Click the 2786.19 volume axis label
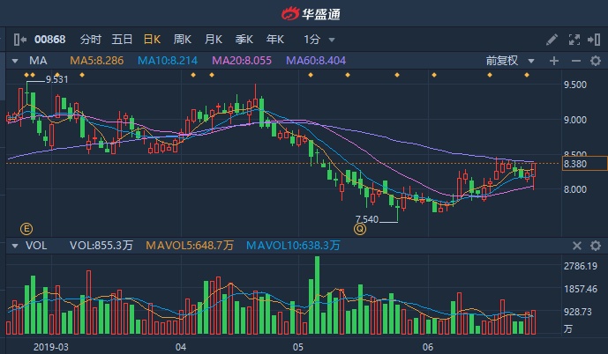608x354 pixels. pos(581,266)
